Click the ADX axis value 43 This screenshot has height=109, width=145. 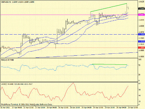[x=139, y=96]
